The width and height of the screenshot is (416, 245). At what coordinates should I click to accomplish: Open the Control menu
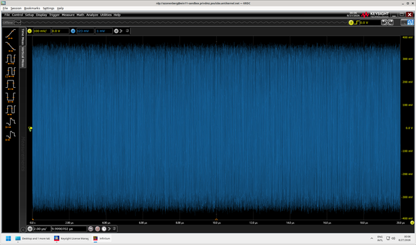(x=17, y=15)
